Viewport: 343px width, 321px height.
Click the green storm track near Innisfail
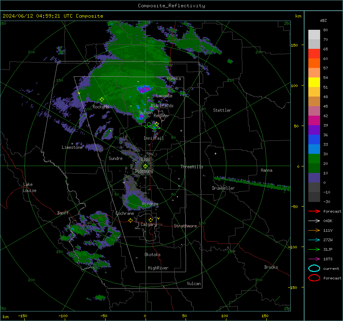coord(152,126)
